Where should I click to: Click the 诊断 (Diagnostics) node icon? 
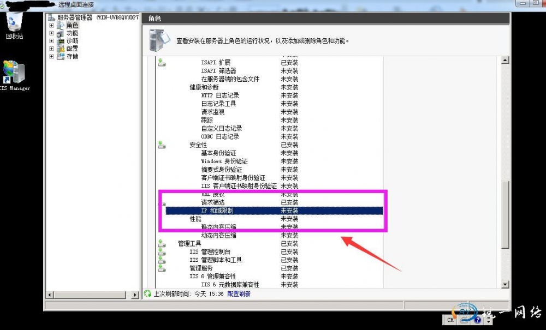tap(61, 41)
